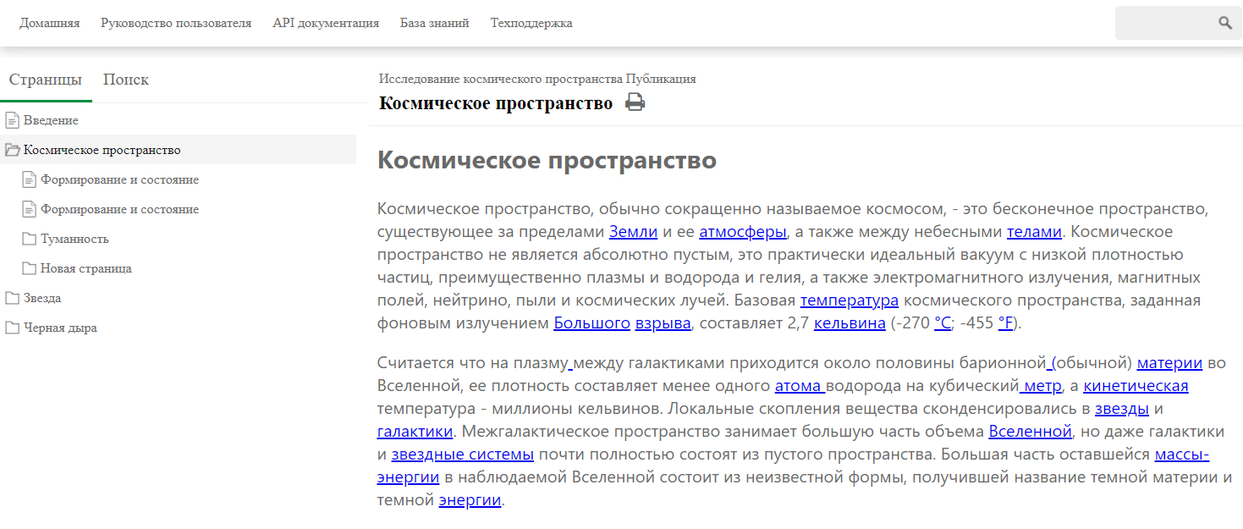Open the галактики hyperlink
Image resolution: width=1243 pixels, height=529 pixels.
tap(411, 431)
